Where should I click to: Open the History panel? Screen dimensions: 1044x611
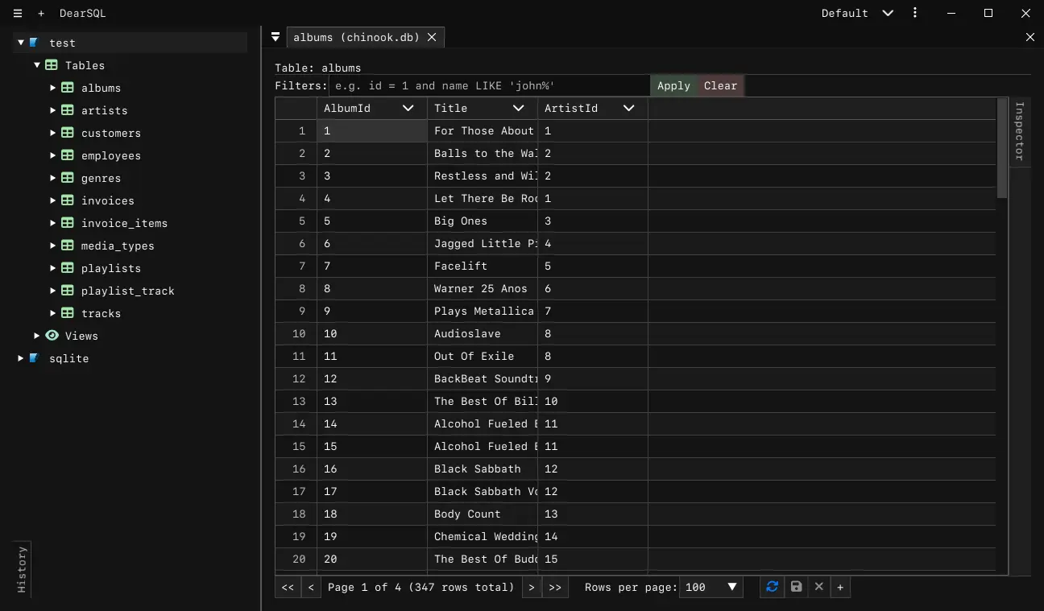point(20,570)
